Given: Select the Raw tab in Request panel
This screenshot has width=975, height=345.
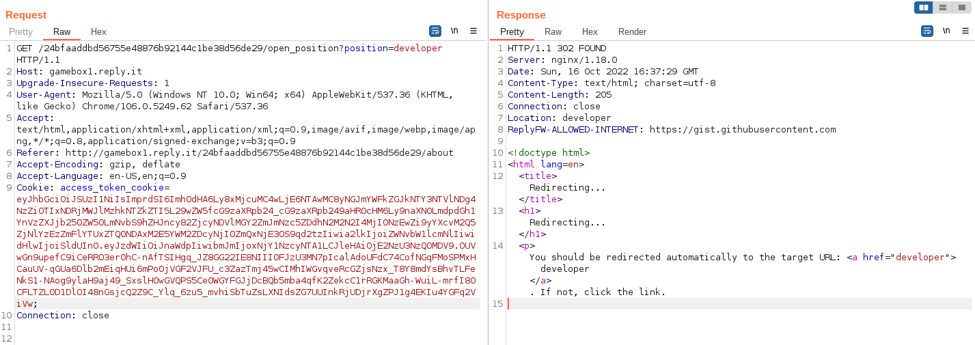Looking at the screenshot, I should 61,32.
